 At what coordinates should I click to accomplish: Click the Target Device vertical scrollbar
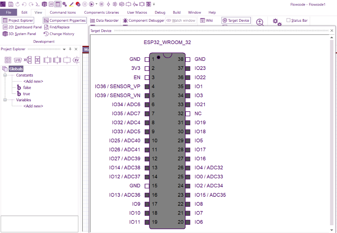331,129
